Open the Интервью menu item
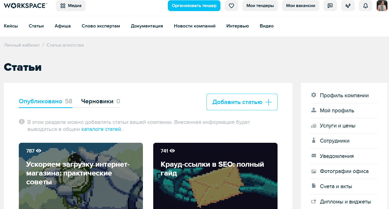 tap(238, 26)
